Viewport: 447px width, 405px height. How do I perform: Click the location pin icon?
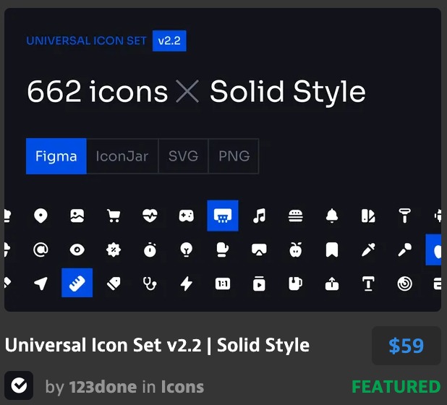point(41,216)
